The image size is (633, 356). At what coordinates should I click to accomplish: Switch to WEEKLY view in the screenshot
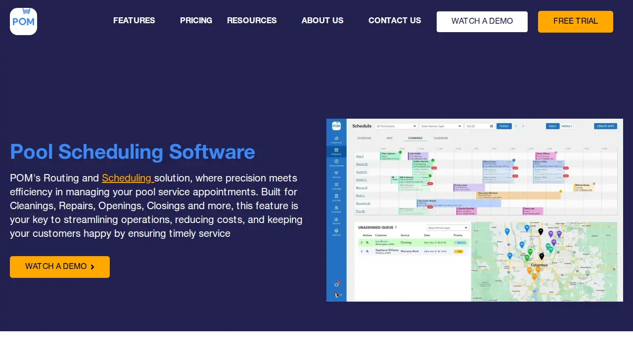[567, 126]
